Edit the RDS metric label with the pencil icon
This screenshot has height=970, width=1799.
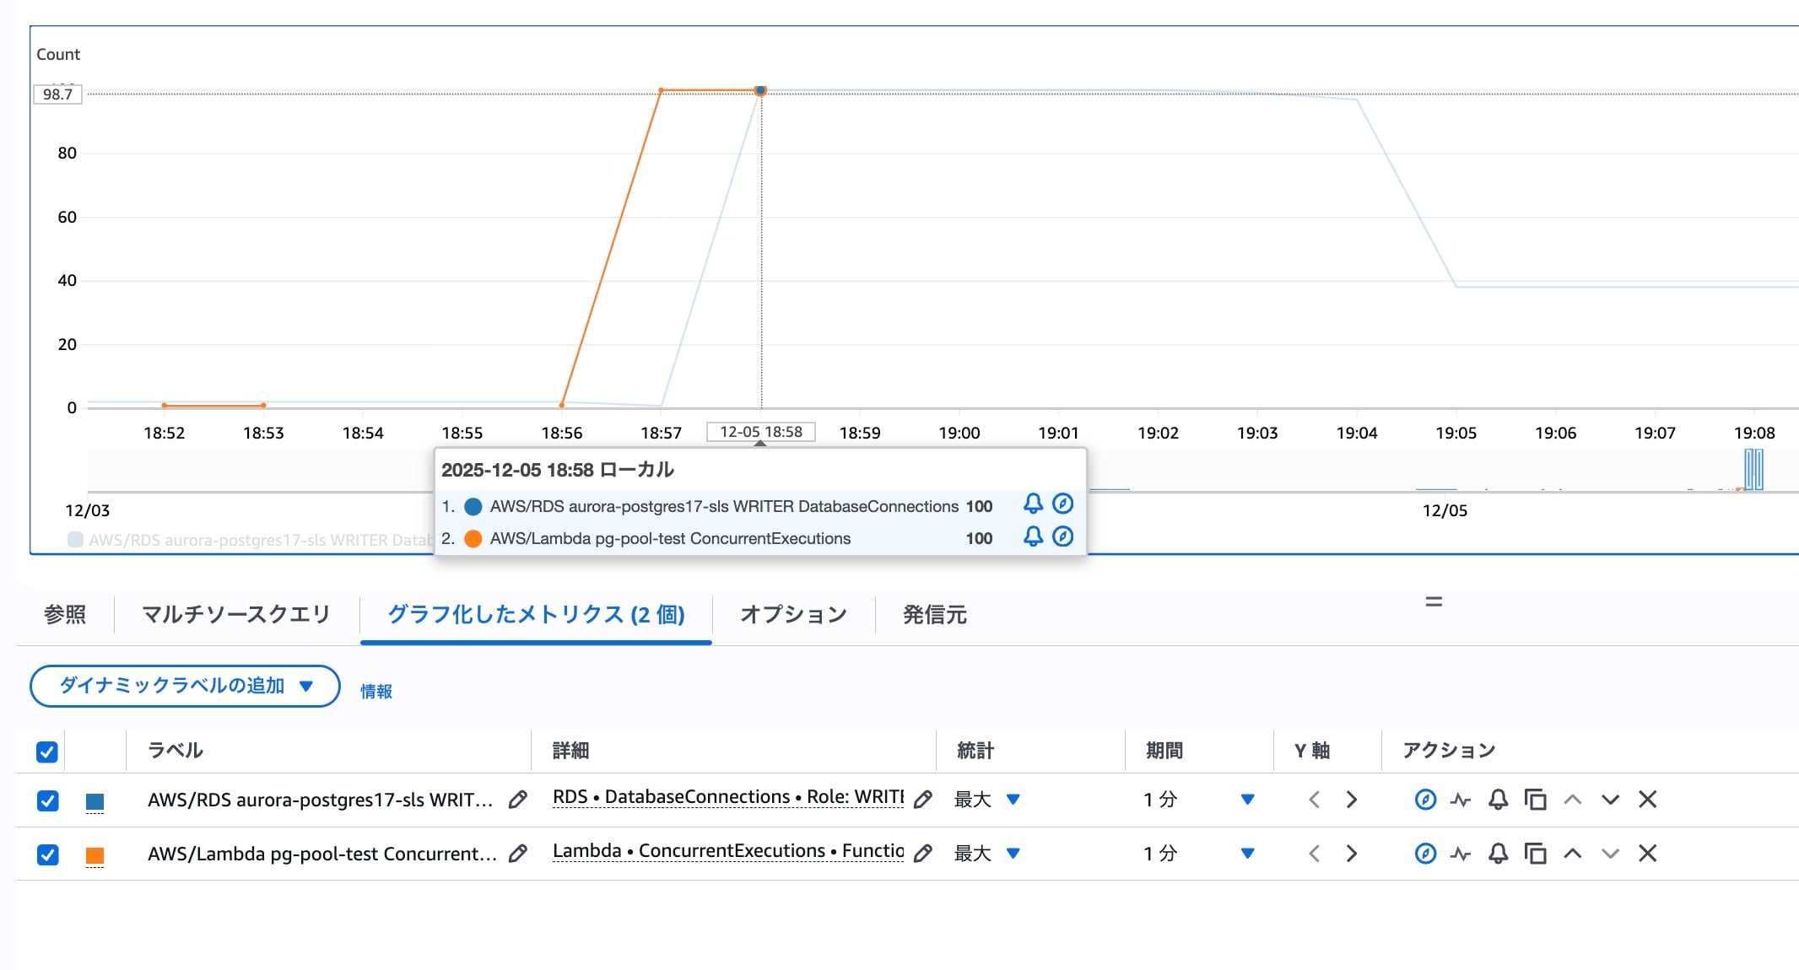(517, 800)
